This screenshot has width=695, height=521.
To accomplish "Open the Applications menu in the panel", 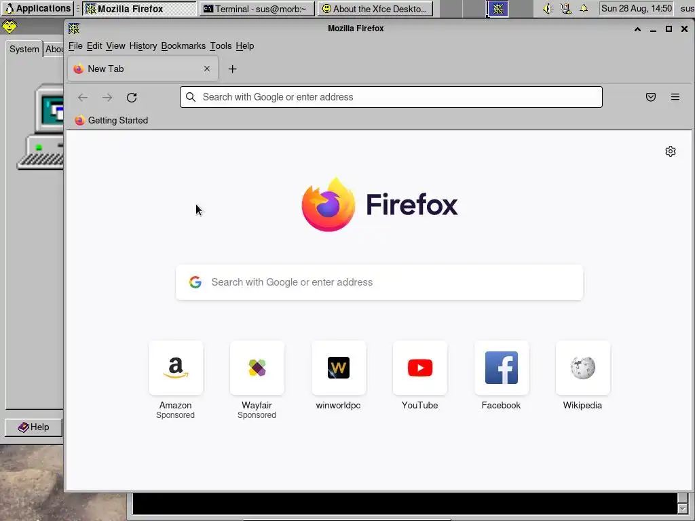I will (37, 8).
